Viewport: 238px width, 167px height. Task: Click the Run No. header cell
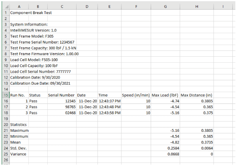(19, 95)
